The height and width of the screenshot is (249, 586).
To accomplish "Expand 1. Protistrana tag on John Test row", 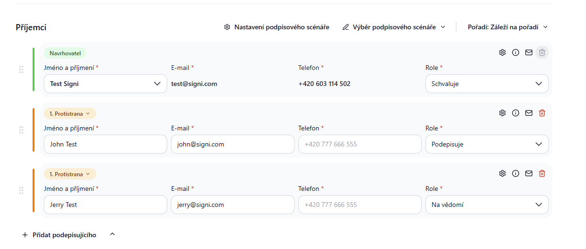I will [70, 113].
